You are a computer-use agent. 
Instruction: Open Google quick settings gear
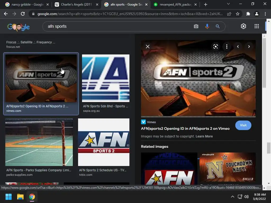click(243, 26)
